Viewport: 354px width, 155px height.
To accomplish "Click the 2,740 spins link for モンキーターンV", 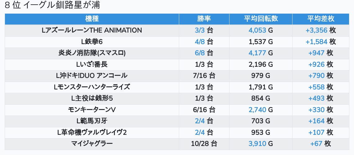I will pos(257,110).
